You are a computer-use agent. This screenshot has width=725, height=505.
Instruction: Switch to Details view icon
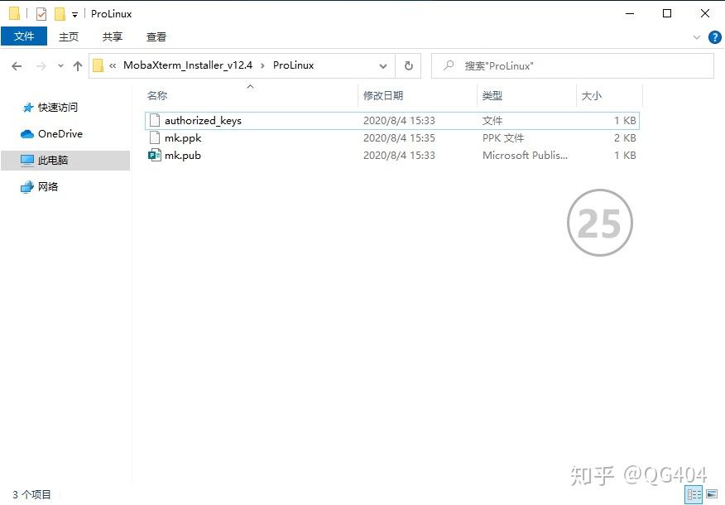[694, 495]
